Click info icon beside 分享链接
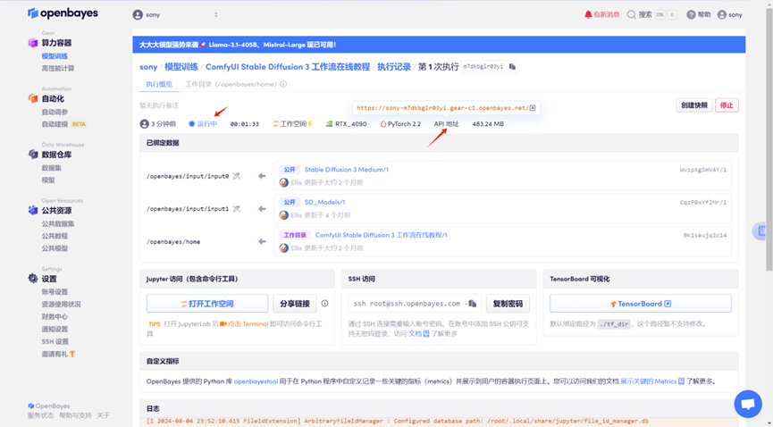This screenshot has width=773, height=427. (x=325, y=304)
